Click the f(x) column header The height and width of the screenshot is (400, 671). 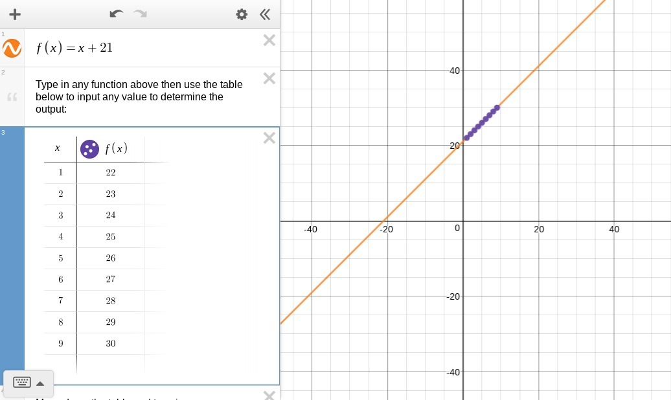[x=117, y=148]
